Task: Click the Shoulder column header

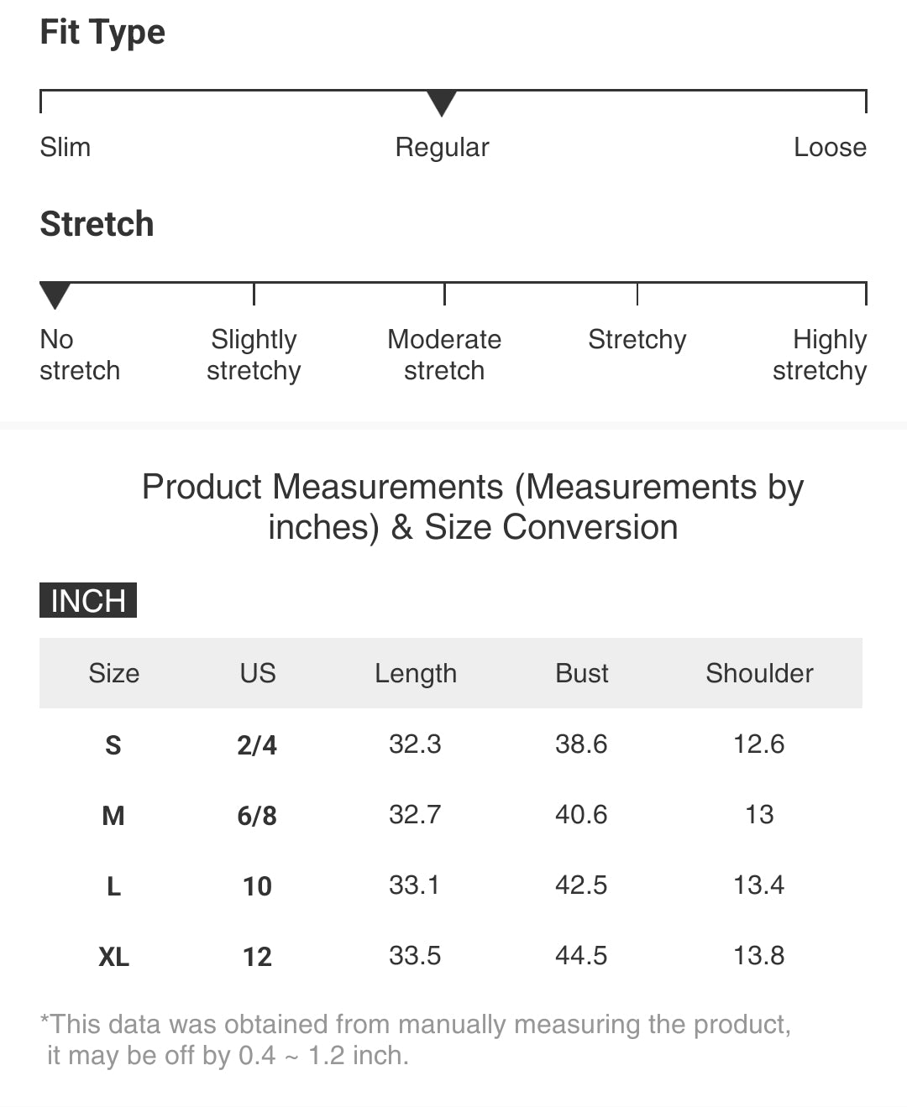Action: (759, 673)
